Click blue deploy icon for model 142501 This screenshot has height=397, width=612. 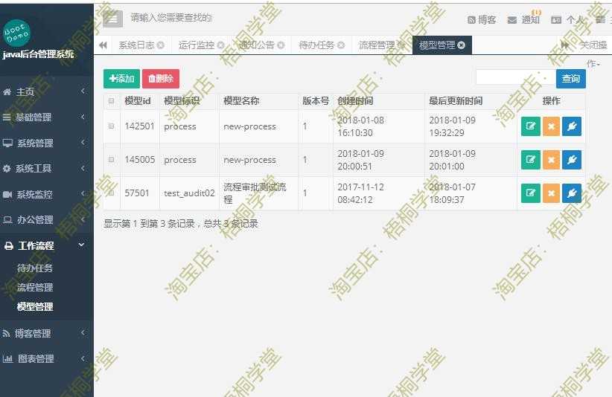tap(572, 126)
